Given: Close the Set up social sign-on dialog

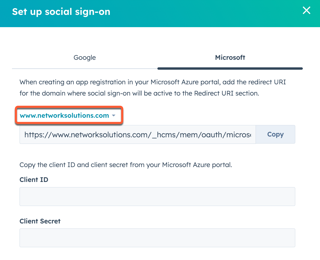Looking at the screenshot, I should (x=306, y=10).
